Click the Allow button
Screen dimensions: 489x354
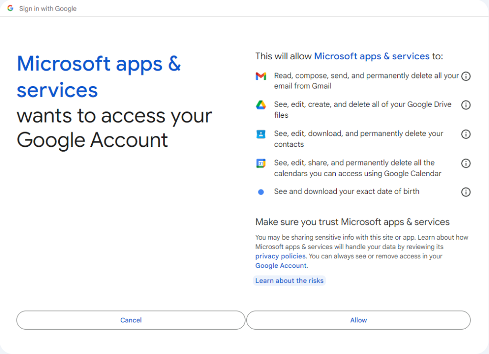(x=358, y=320)
